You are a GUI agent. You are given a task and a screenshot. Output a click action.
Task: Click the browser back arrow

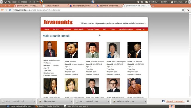point(2,10)
